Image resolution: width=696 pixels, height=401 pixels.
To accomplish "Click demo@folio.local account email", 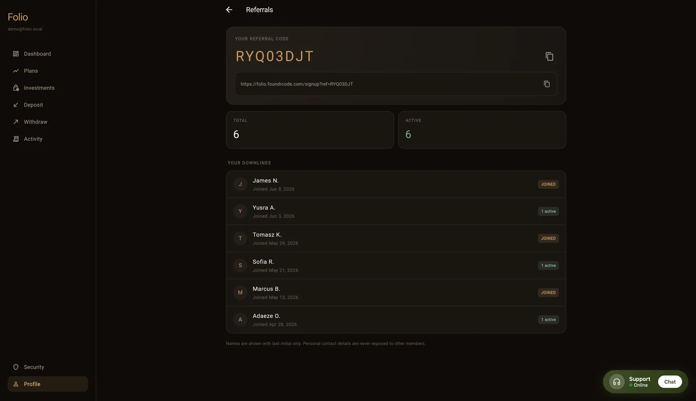I will pos(25,29).
